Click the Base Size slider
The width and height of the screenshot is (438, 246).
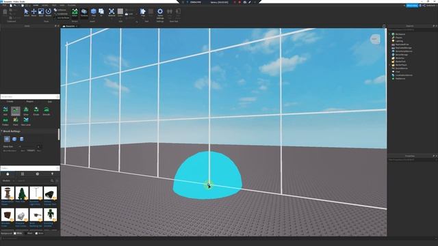pyautogui.click(x=27, y=146)
